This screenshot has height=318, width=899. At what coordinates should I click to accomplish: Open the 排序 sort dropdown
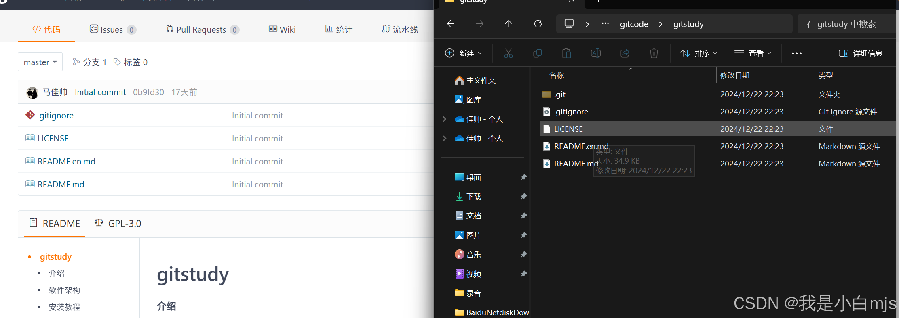[x=699, y=53]
